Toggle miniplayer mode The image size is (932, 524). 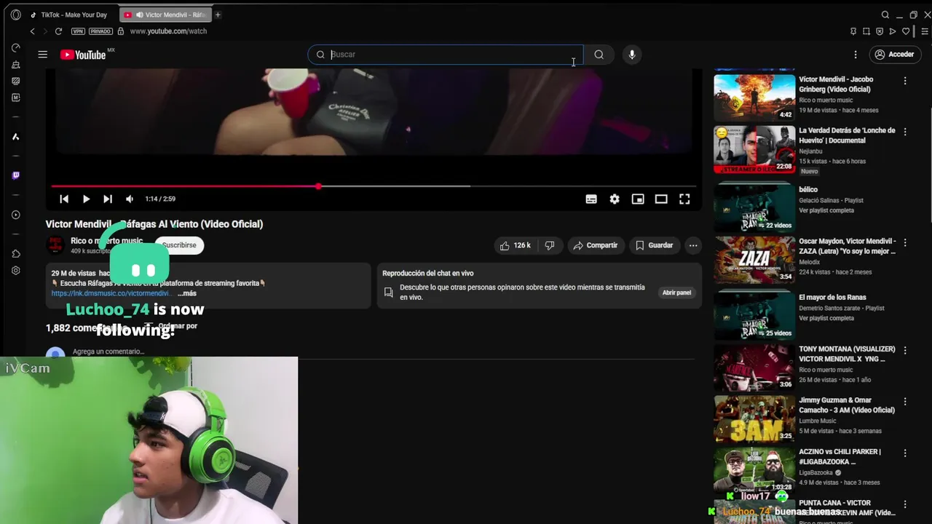638,199
